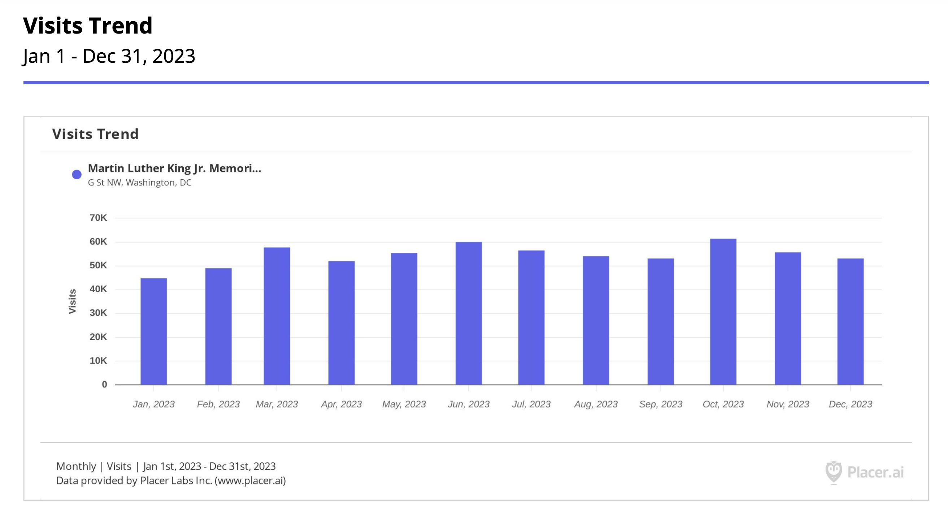Click the September 2023 bar
Image resolution: width=948 pixels, height=518 pixels.
[661, 321]
